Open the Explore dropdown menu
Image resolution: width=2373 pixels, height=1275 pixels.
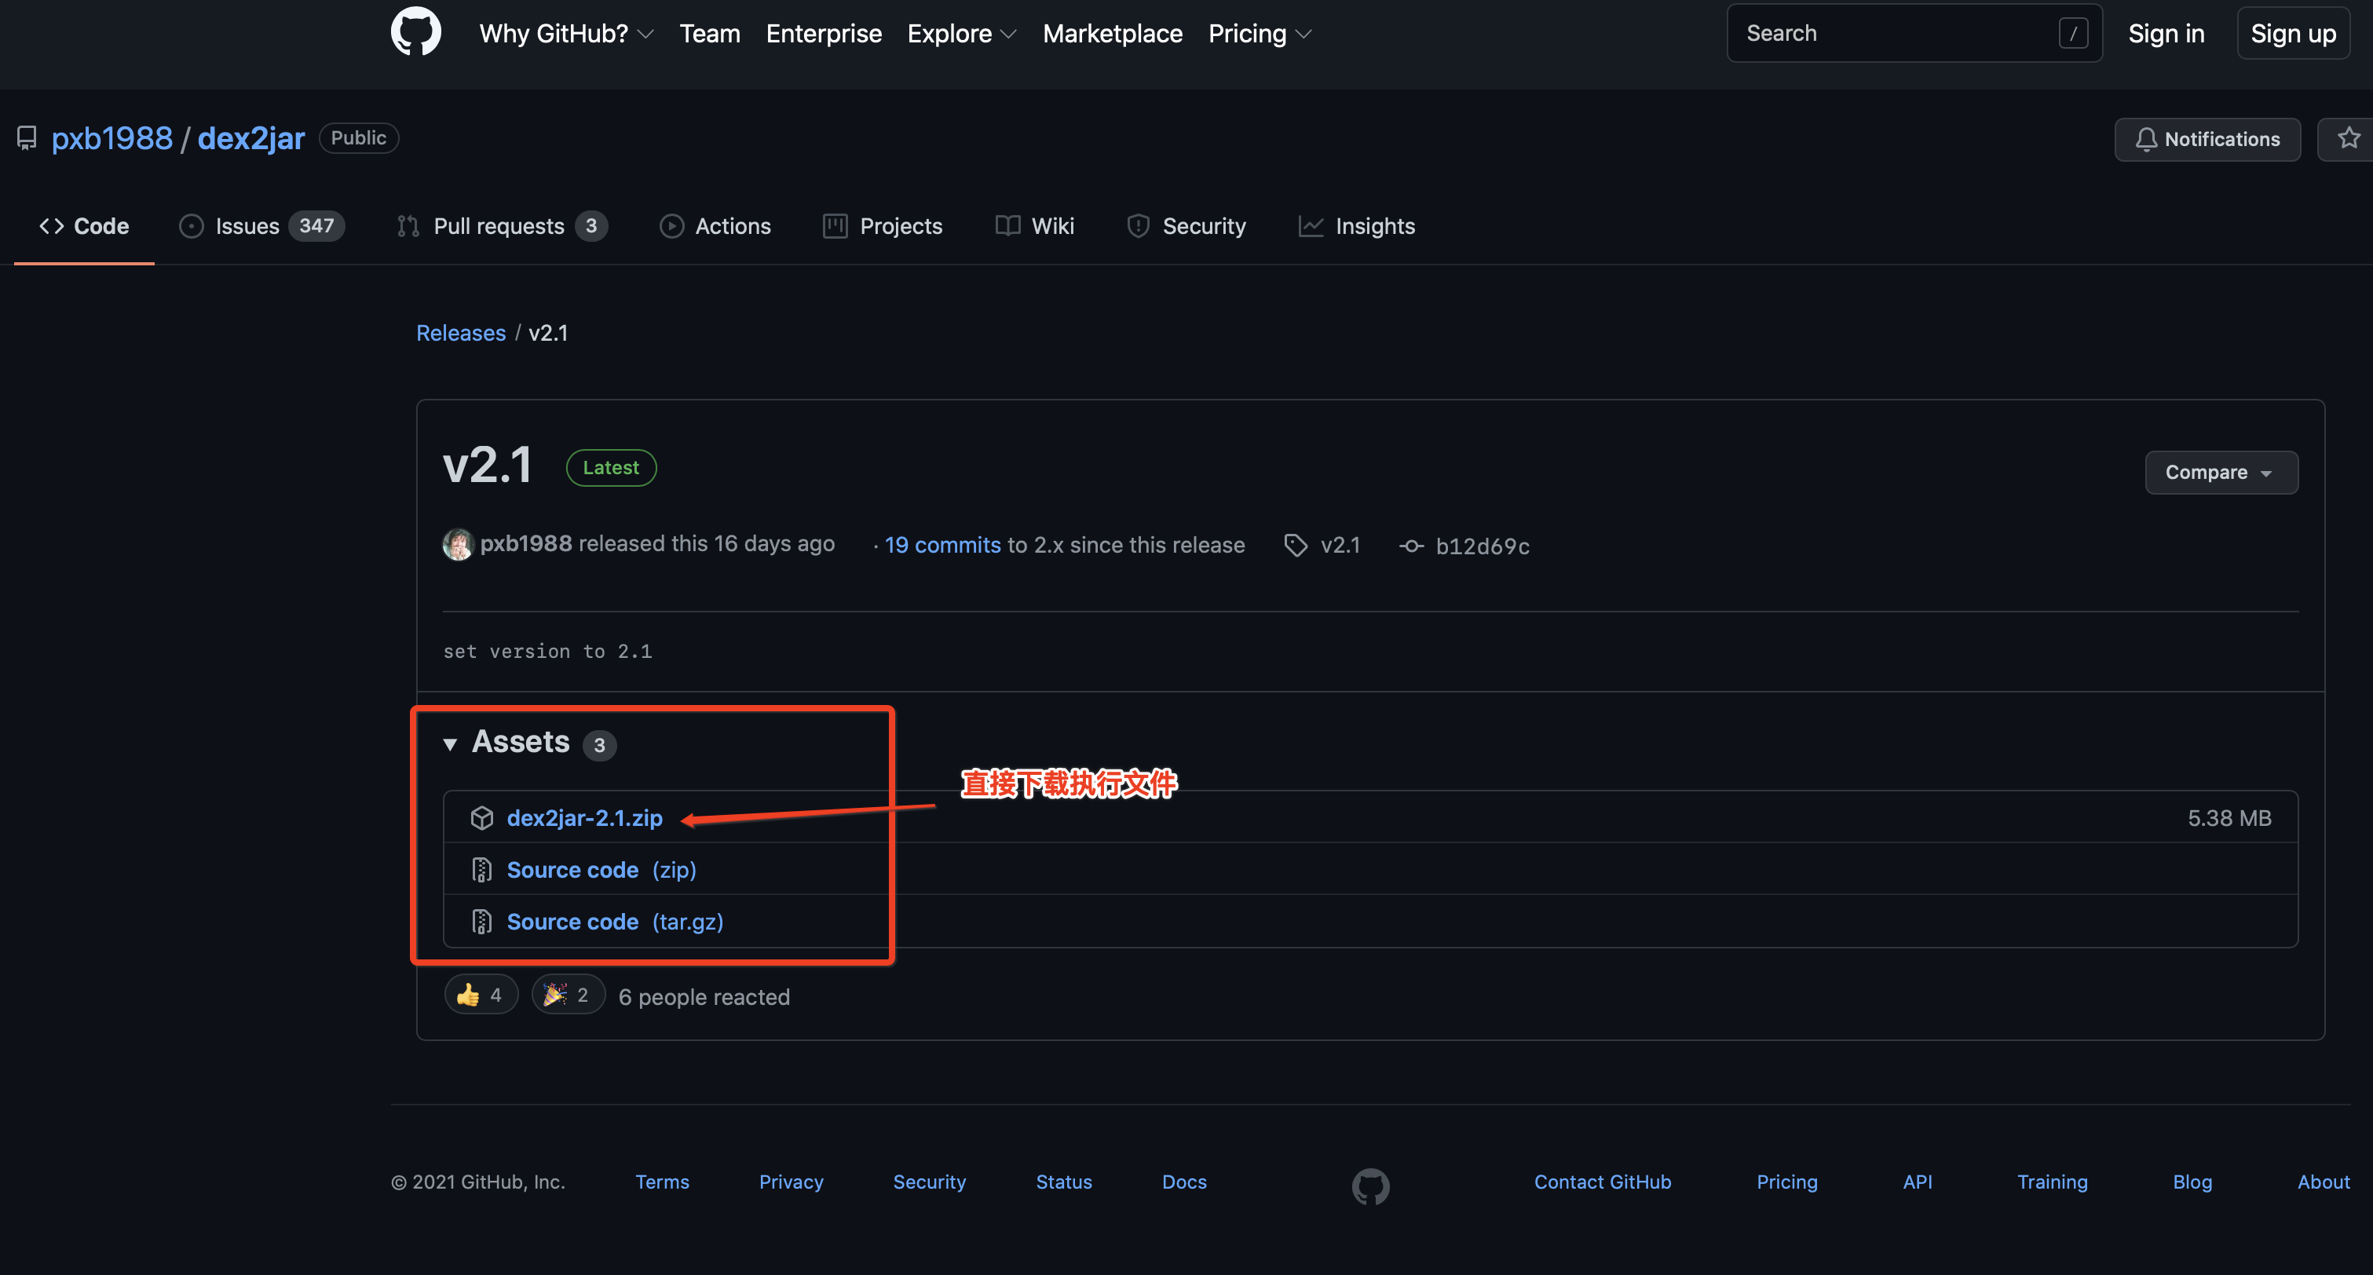click(961, 33)
